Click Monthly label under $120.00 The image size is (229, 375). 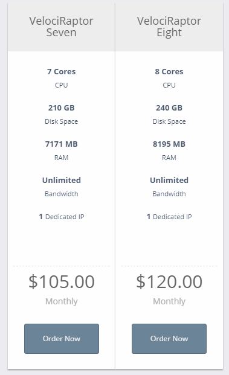169,301
